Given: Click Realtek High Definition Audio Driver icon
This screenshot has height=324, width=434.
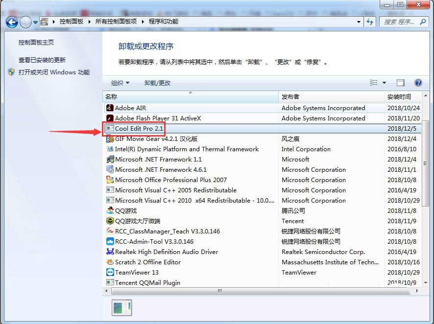Looking at the screenshot, I should tap(110, 252).
